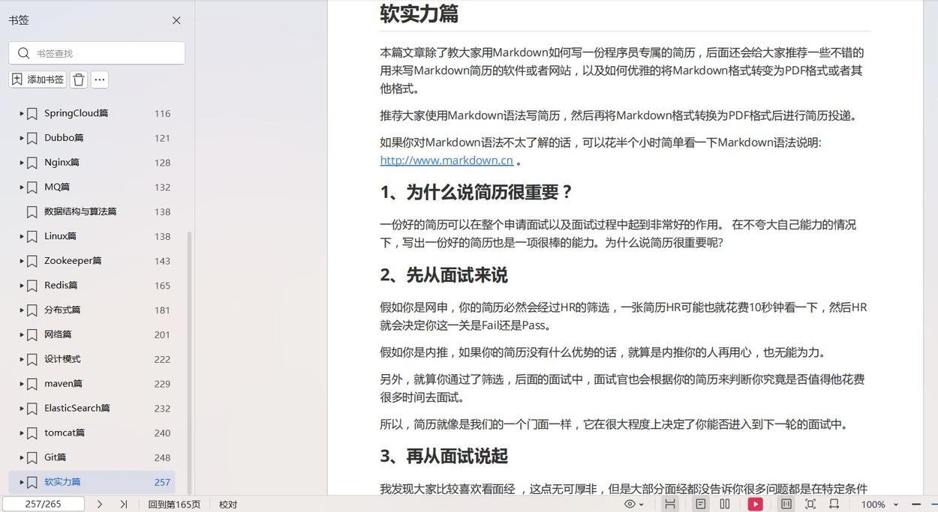
Task: Open the http://www.markdown.cn link
Action: pyautogui.click(x=446, y=160)
